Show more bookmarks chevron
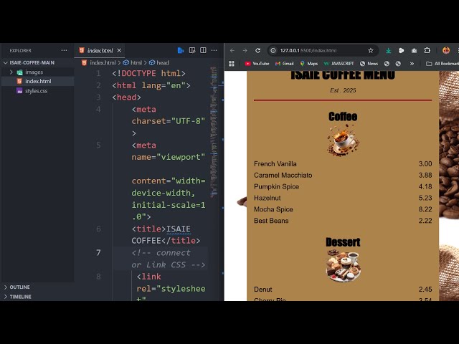This screenshot has width=459, height=344. (x=412, y=64)
